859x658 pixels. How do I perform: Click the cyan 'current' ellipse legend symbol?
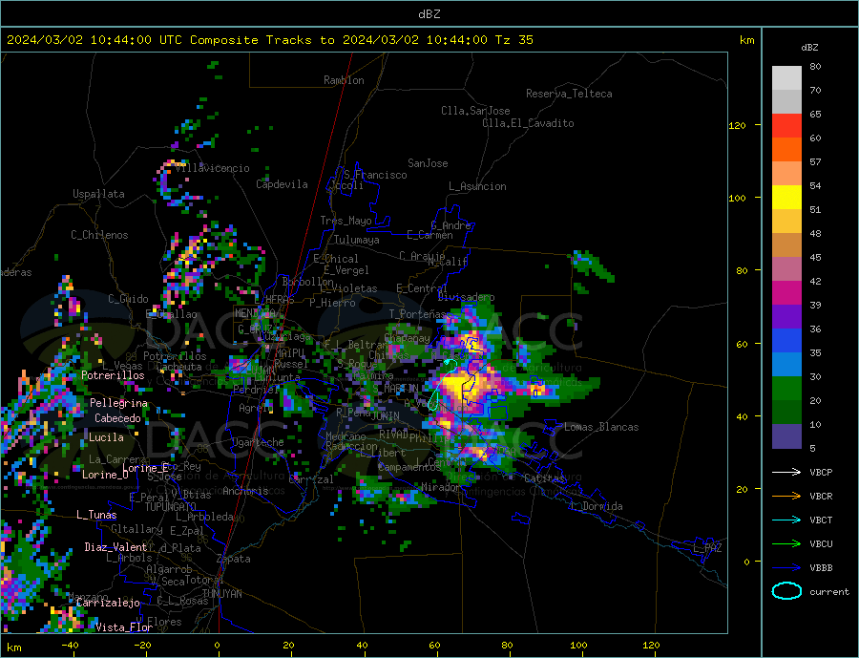coord(786,591)
